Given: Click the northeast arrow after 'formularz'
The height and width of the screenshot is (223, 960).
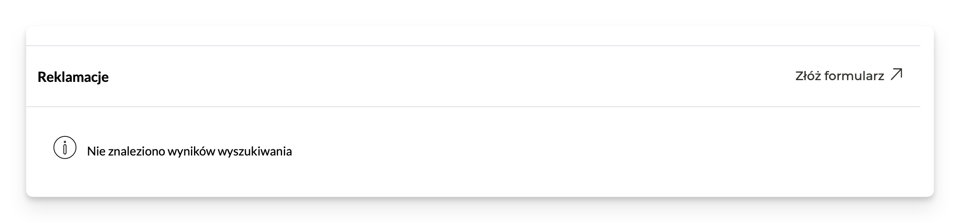Looking at the screenshot, I should point(896,75).
